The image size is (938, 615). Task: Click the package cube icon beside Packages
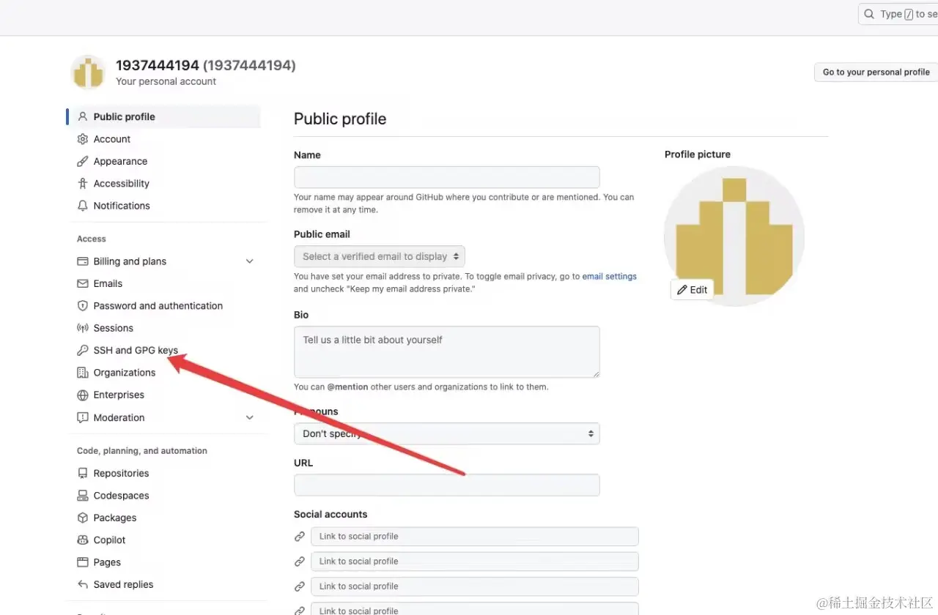[x=83, y=518]
